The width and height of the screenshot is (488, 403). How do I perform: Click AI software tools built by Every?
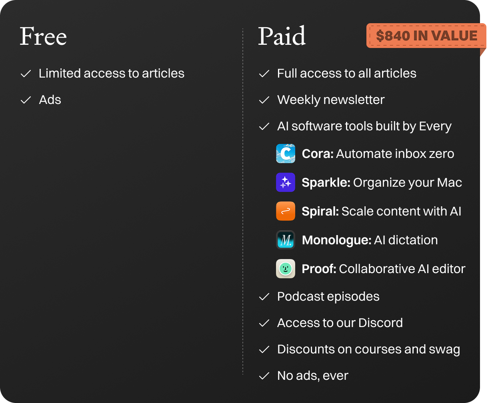(364, 126)
